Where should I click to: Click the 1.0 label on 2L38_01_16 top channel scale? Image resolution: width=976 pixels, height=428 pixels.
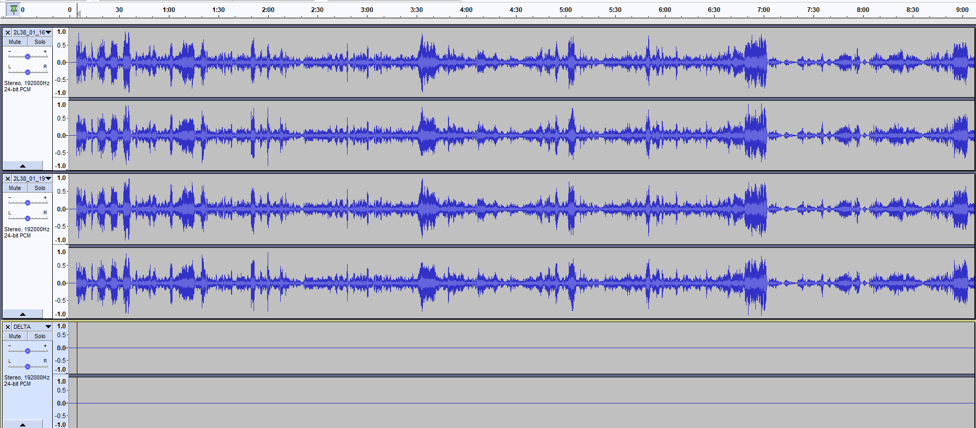coord(62,32)
